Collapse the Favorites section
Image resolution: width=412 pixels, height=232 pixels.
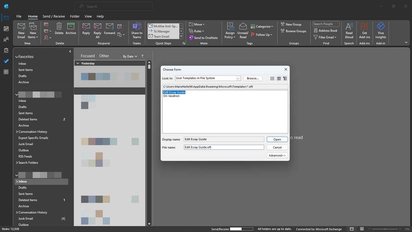(16, 57)
